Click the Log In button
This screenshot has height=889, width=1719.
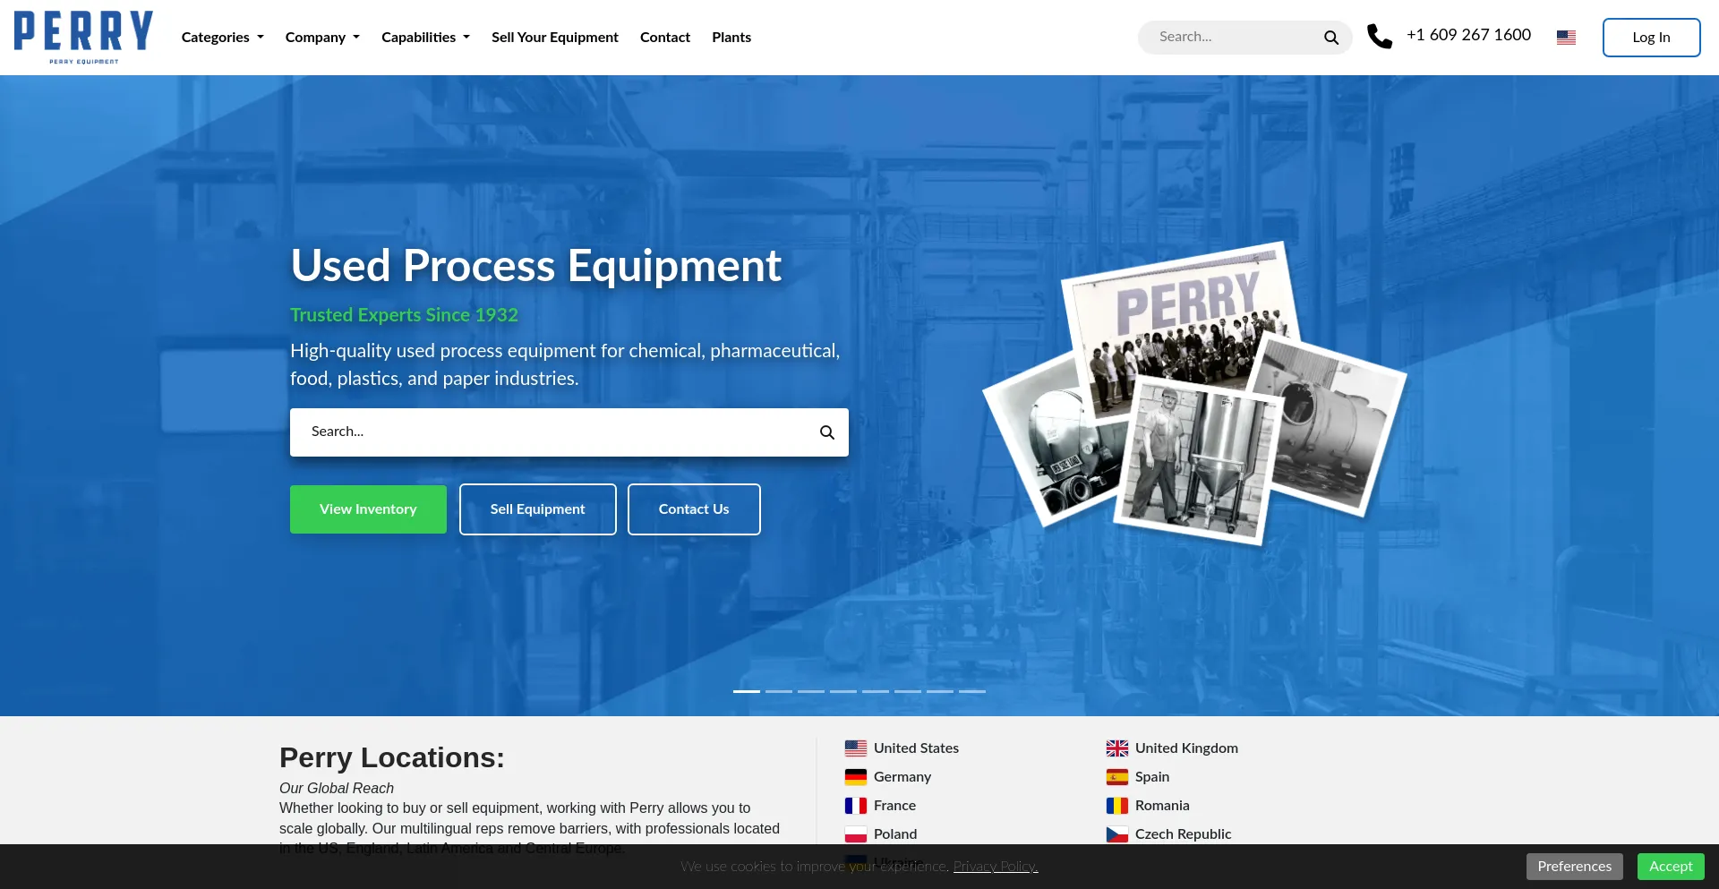pos(1651,38)
